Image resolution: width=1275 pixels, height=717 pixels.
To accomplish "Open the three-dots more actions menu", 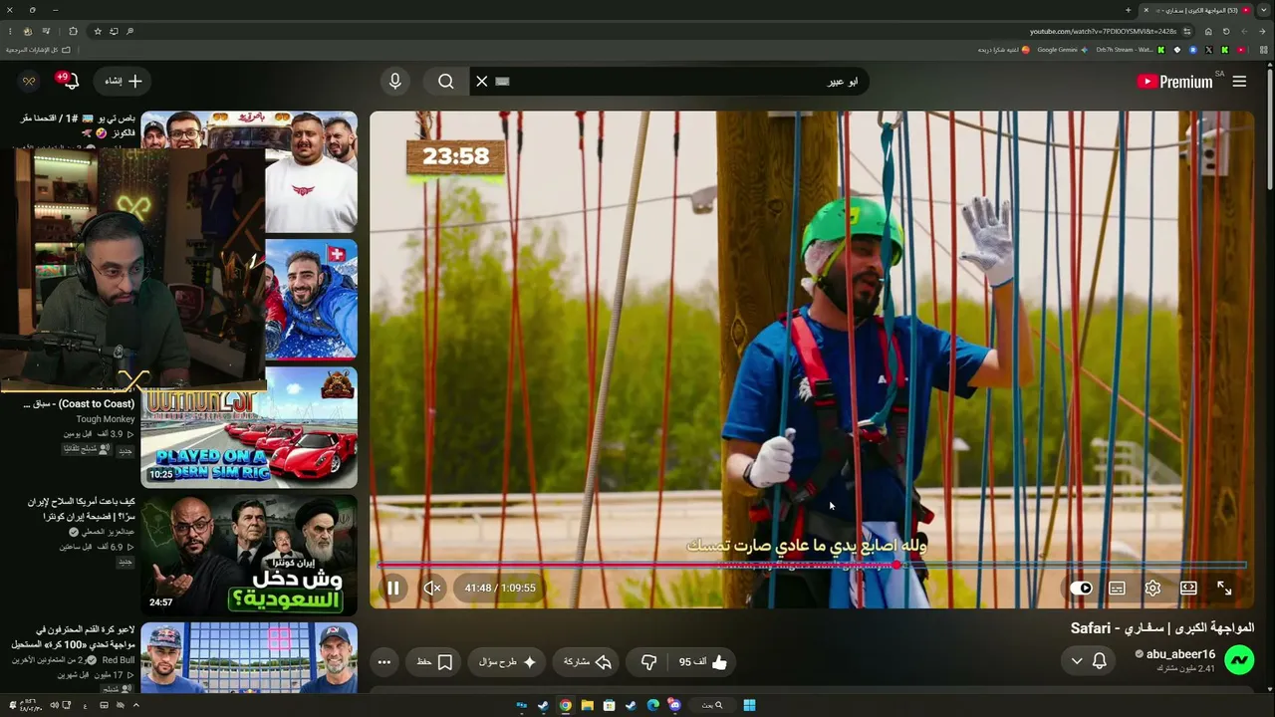I will point(384,662).
